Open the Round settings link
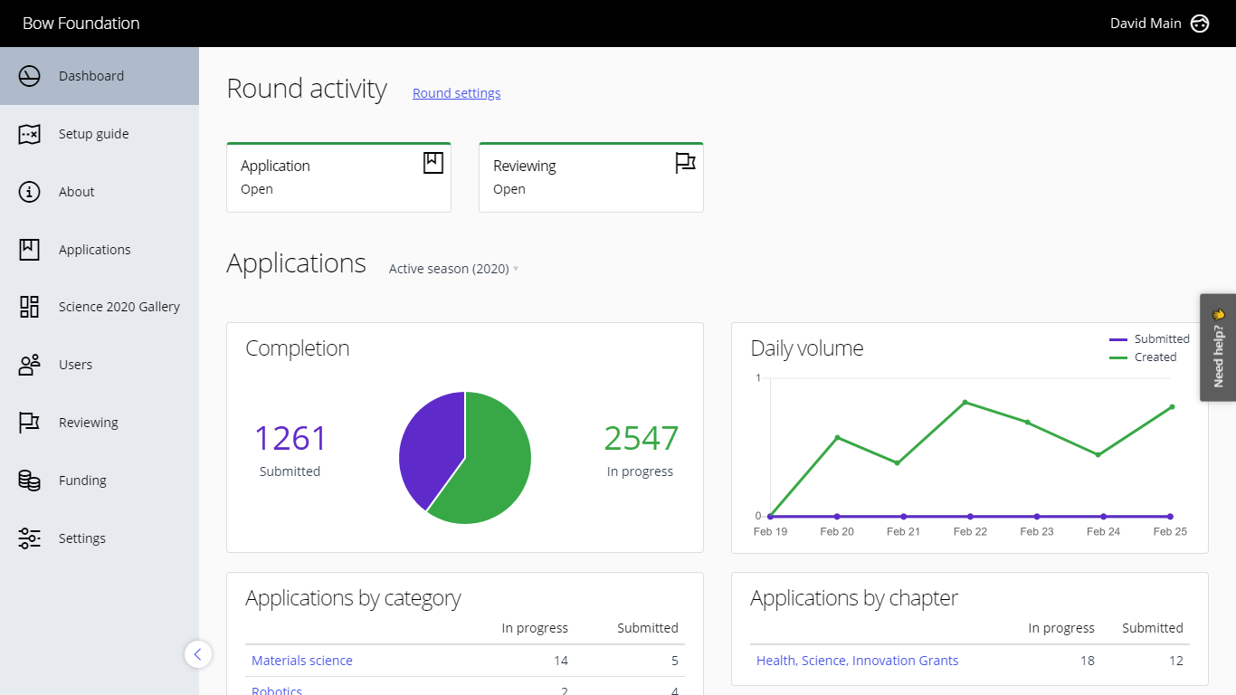The height and width of the screenshot is (695, 1236). click(456, 93)
